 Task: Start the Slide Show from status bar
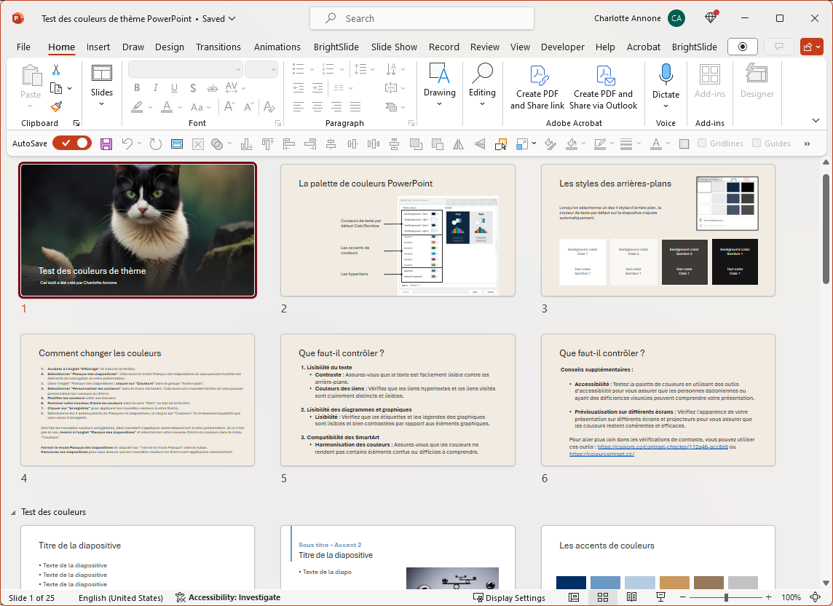[x=661, y=597]
